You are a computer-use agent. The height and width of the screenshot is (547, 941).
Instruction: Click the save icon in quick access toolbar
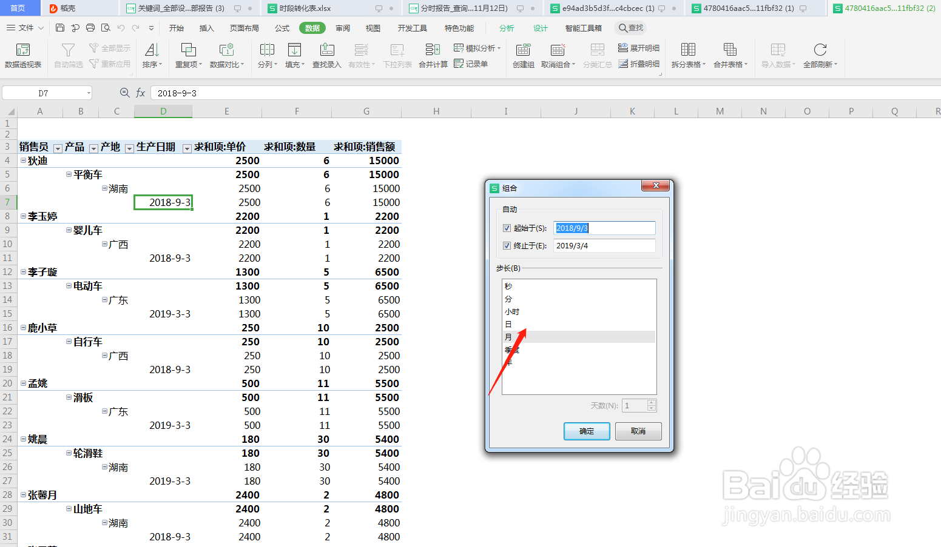click(x=59, y=28)
